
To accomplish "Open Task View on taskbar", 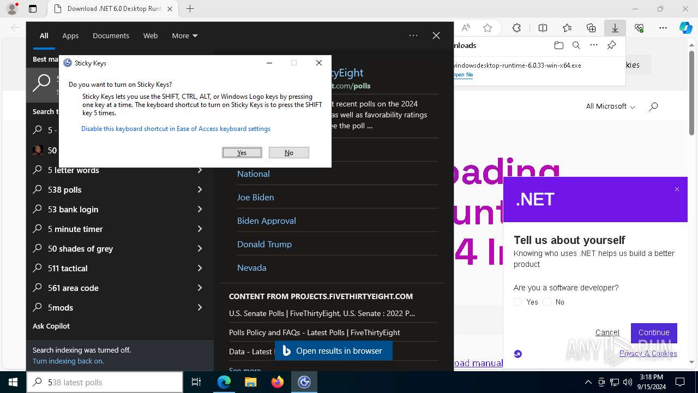I will point(196,382).
